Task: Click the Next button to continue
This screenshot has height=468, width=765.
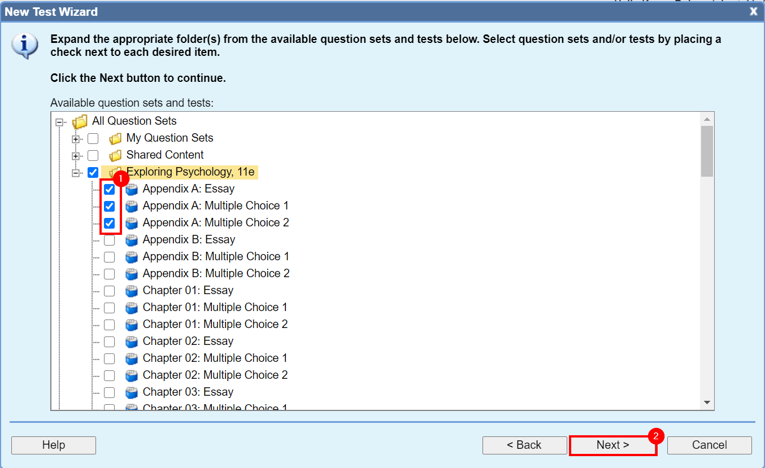Action: (x=613, y=445)
